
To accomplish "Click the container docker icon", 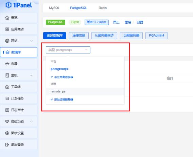I will tap(7, 64).
